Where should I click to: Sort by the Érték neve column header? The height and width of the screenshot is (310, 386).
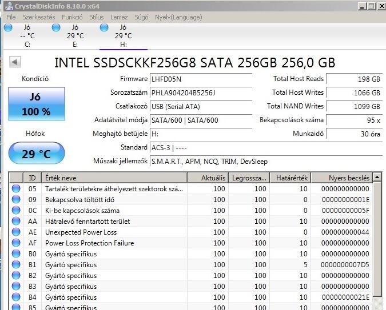tap(114, 178)
